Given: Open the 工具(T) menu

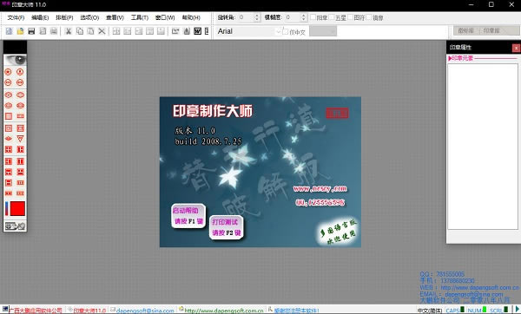Looking at the screenshot, I should click(140, 17).
